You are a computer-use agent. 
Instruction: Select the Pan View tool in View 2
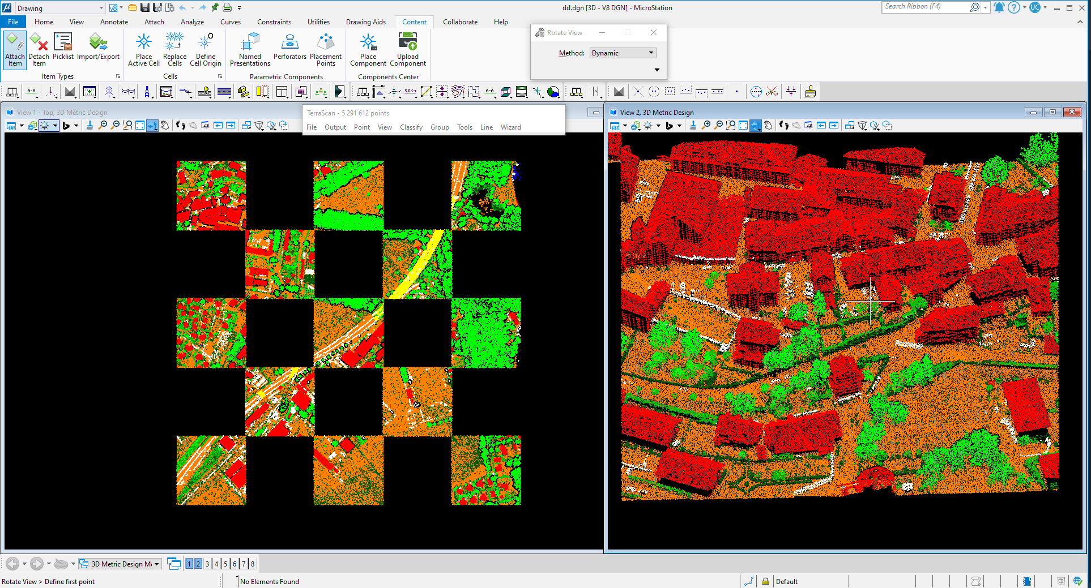click(x=768, y=126)
